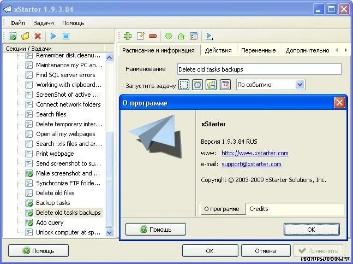Click the red delete X icon

coord(38,36)
